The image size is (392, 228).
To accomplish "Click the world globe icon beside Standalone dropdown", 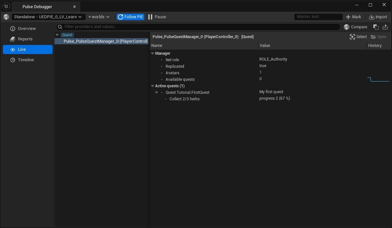I will [6, 17].
